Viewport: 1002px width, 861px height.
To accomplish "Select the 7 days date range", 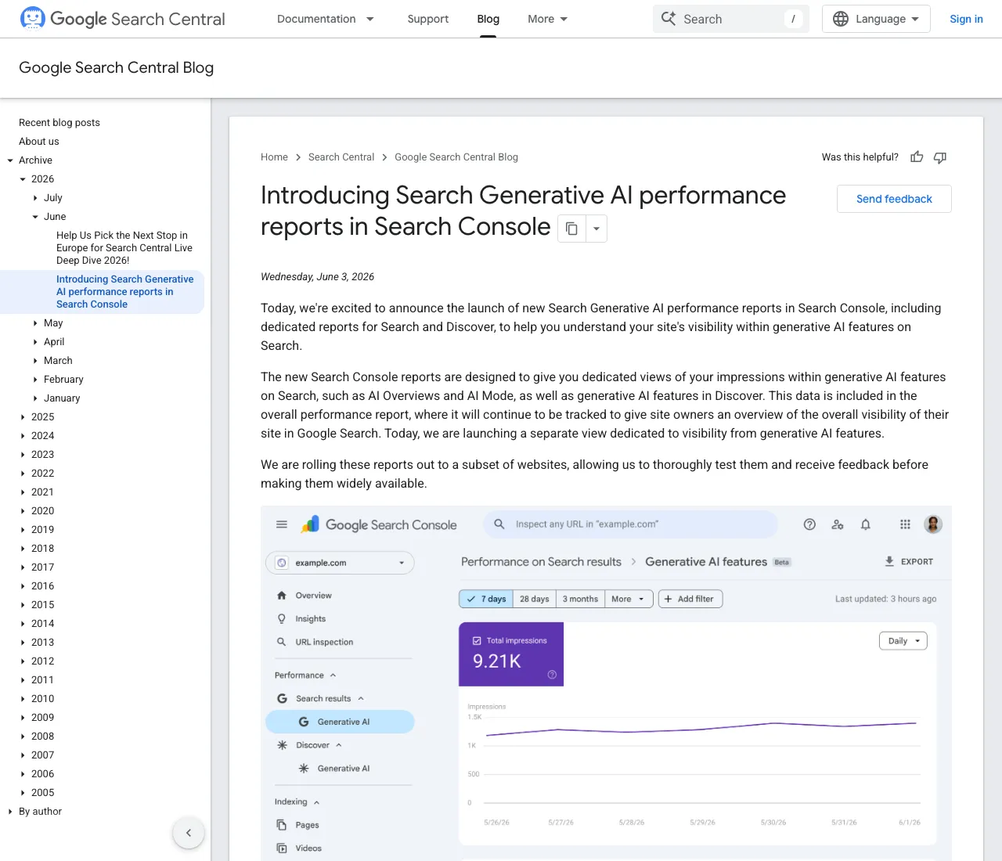I will tap(486, 599).
